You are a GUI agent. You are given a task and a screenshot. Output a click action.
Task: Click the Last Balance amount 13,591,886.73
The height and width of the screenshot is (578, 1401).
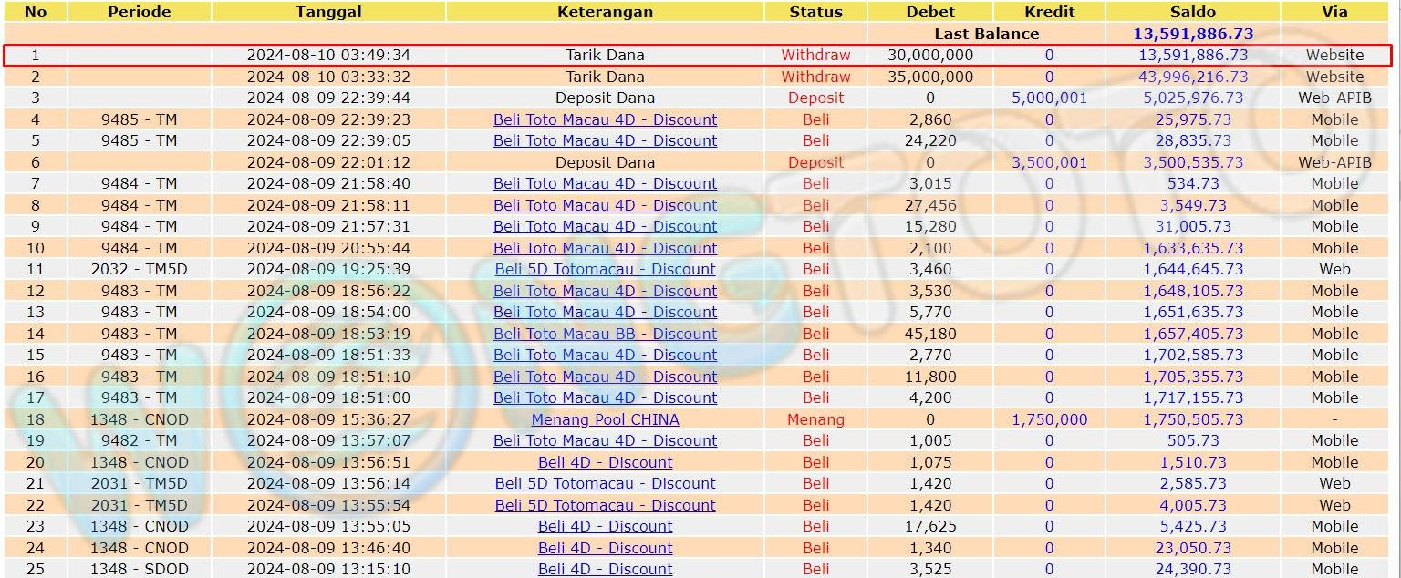(x=1192, y=34)
